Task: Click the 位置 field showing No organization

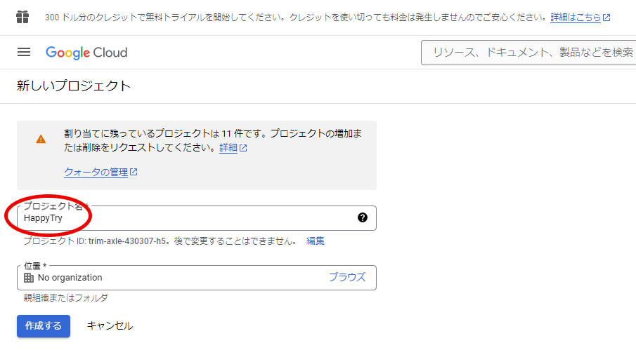Action: pyautogui.click(x=176, y=278)
